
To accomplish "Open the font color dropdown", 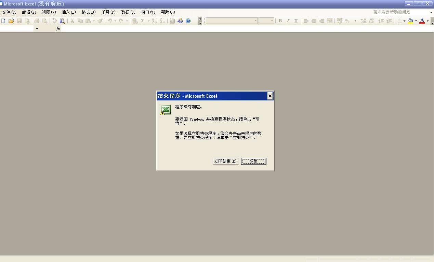I will pos(428,21).
